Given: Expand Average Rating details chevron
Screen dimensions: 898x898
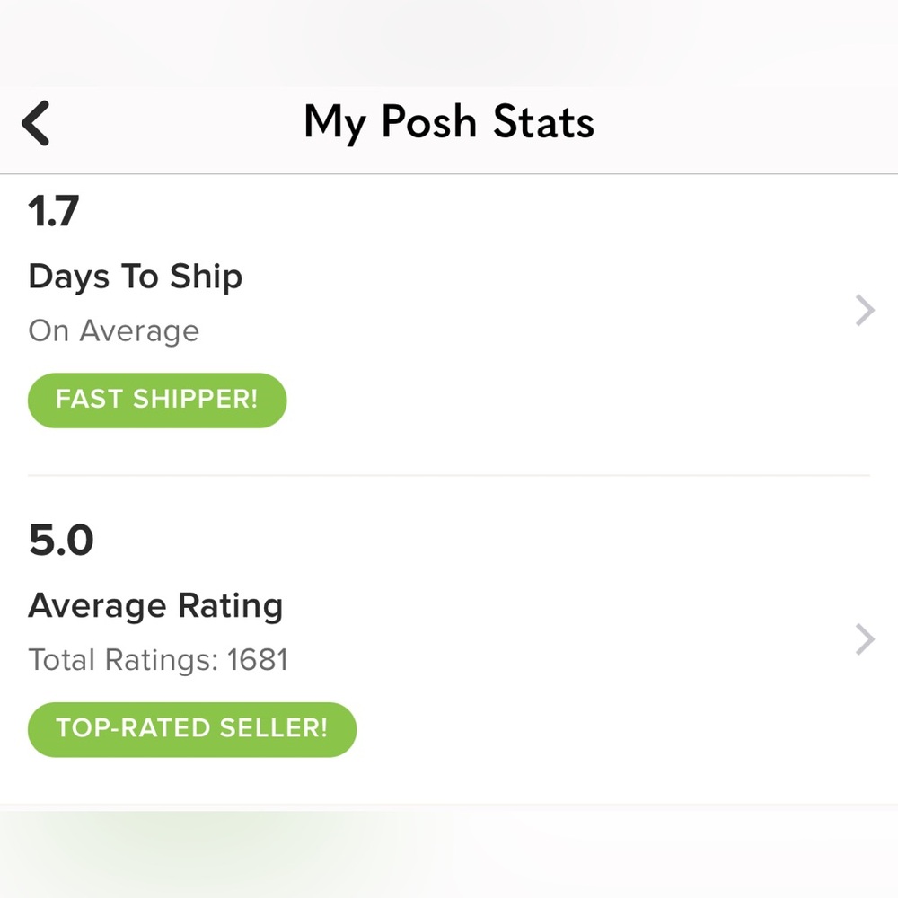Looking at the screenshot, I should click(864, 639).
